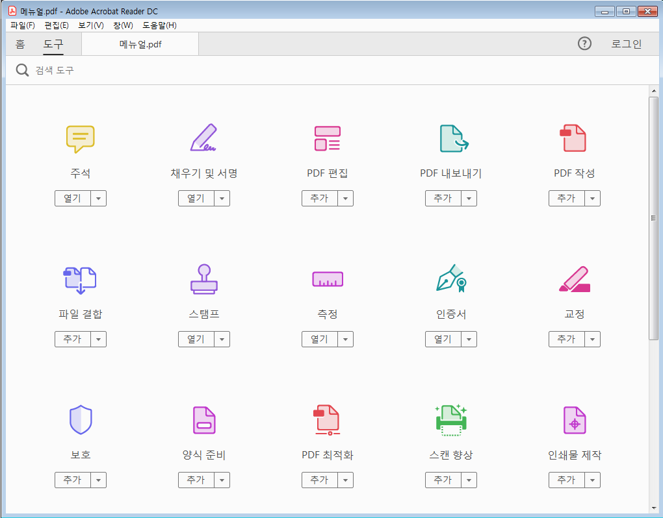Click the 인쇄물 제작 print production icon

575,420
